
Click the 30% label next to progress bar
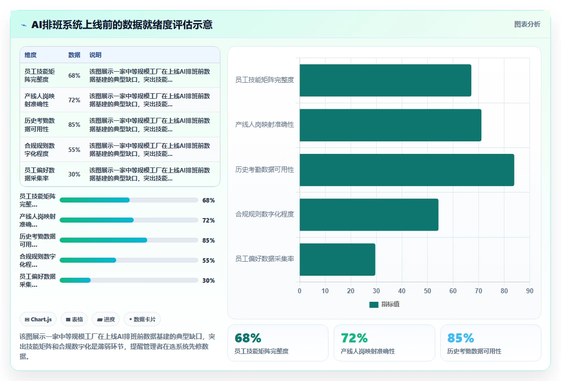[208, 280]
